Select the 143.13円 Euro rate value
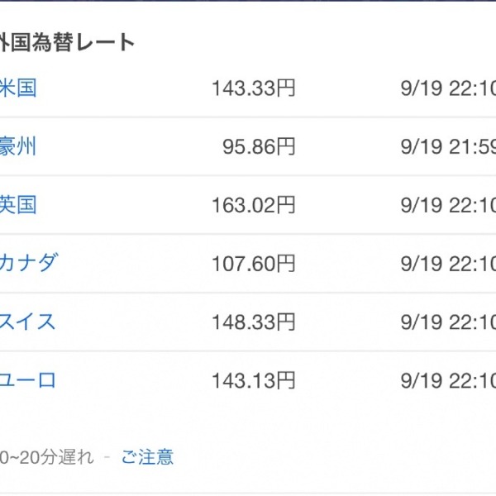Image resolution: width=496 pixels, height=496 pixels. (254, 380)
